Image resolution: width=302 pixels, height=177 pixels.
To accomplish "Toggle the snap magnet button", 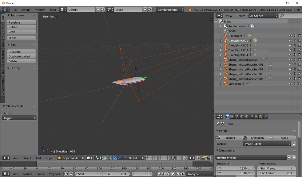I will tap(185, 158).
